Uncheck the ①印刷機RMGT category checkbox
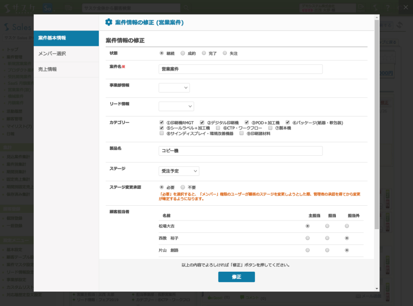 point(162,123)
